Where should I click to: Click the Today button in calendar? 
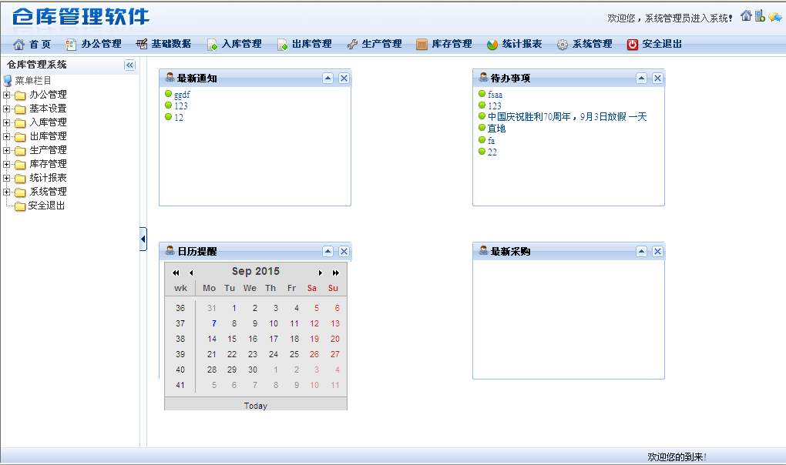256,406
